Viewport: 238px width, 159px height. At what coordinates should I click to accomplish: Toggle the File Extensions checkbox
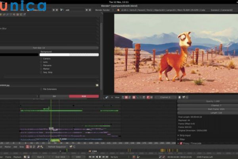click(x=41, y=89)
